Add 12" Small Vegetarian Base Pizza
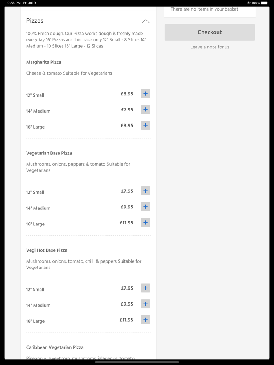 coord(145,191)
